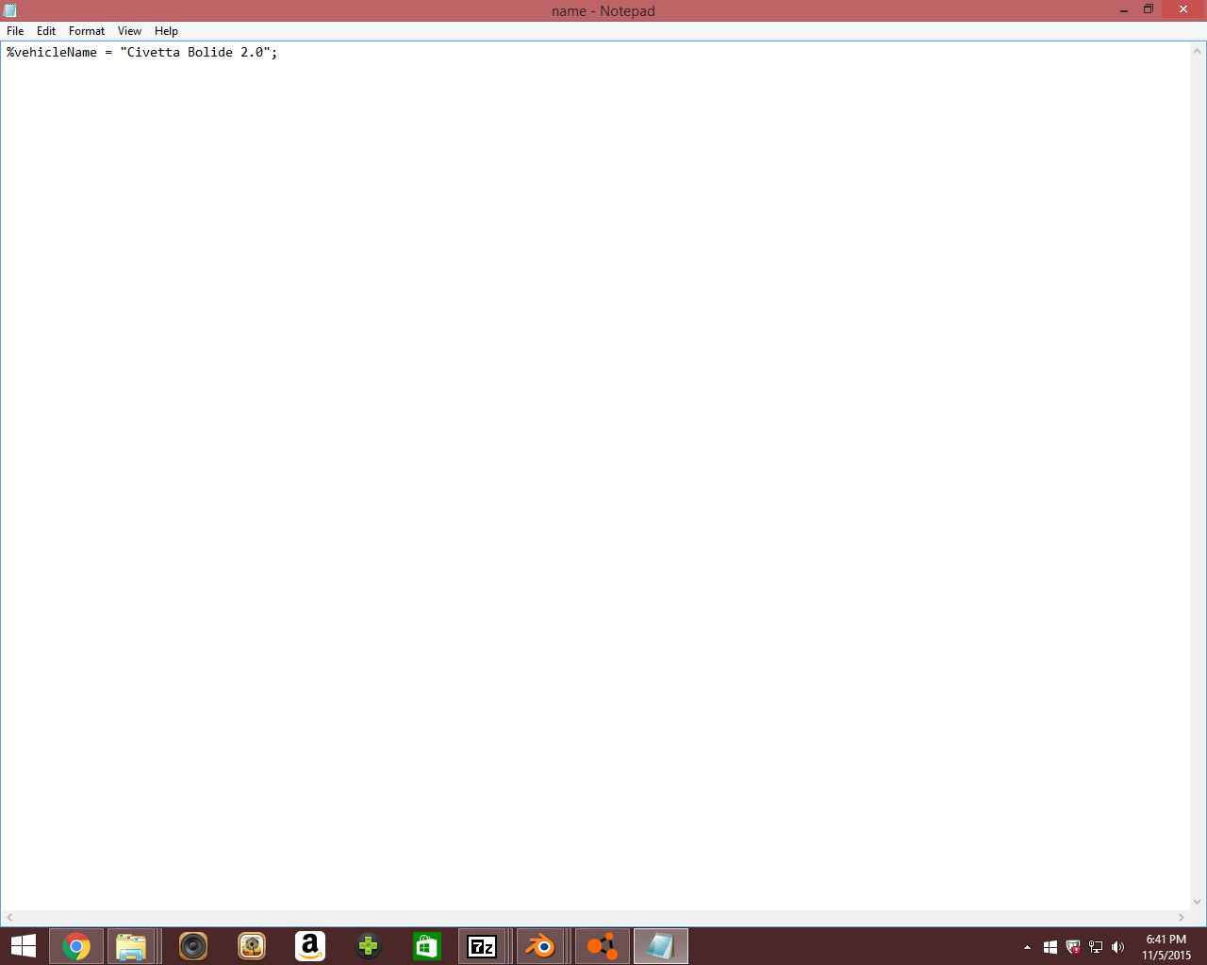Close the Notepad window
Image resolution: width=1207 pixels, height=965 pixels.
click(x=1183, y=10)
